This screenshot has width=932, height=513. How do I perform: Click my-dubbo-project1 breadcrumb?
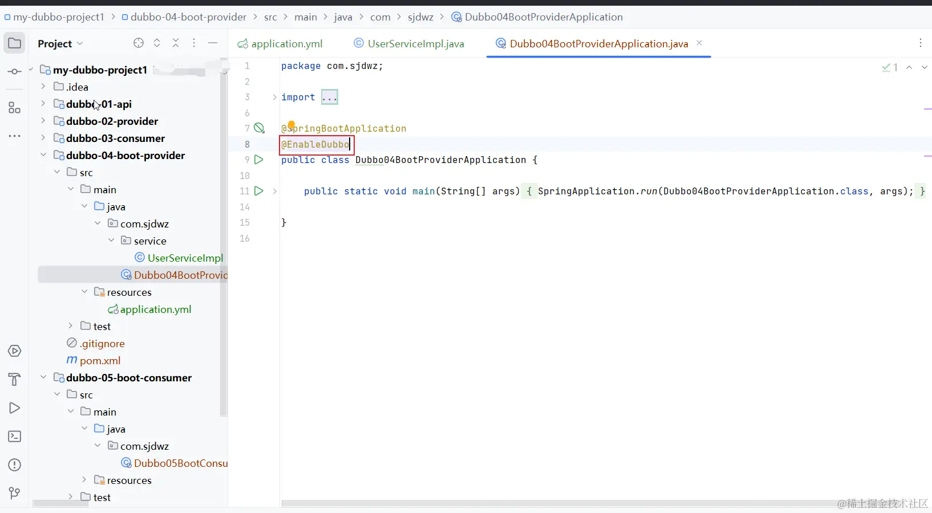54,17
